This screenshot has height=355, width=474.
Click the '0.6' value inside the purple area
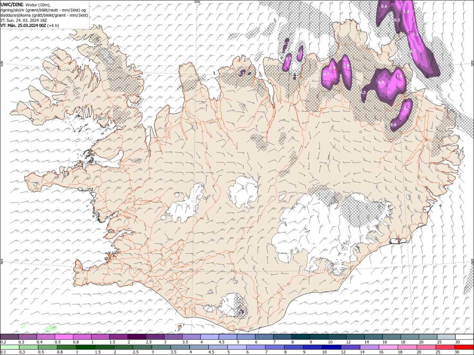coord(381,82)
